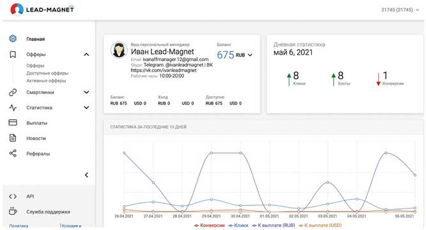This screenshot has height=230, width=426.
Task: Open the vk.com/ivanleadmagnet link
Action: tap(164, 70)
